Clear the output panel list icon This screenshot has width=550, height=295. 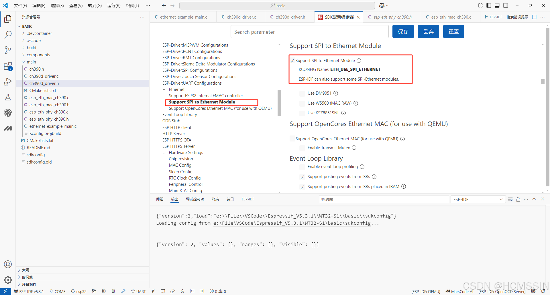(510, 199)
